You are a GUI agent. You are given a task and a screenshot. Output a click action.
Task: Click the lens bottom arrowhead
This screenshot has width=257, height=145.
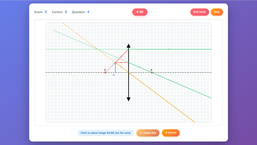tap(128, 99)
